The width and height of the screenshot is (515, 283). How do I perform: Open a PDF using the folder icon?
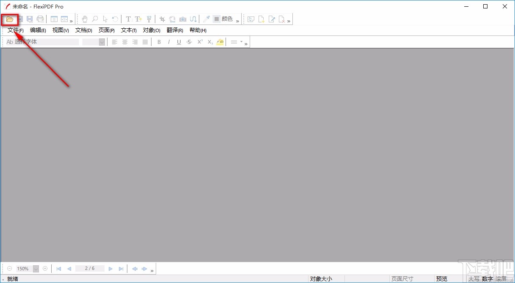[x=9, y=19]
